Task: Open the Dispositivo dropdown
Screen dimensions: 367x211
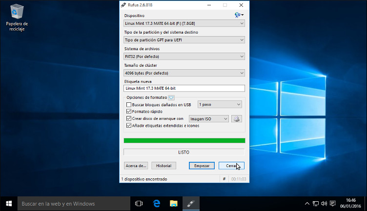Action: coord(184,23)
